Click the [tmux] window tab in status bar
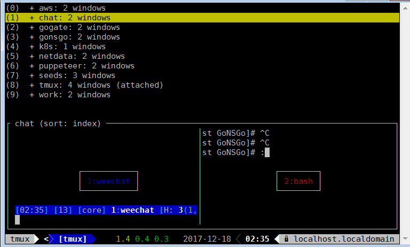The width and height of the screenshot is (410, 247). tap(73, 239)
